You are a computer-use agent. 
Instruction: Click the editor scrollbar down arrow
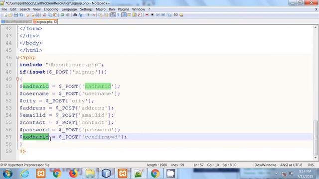316,158
